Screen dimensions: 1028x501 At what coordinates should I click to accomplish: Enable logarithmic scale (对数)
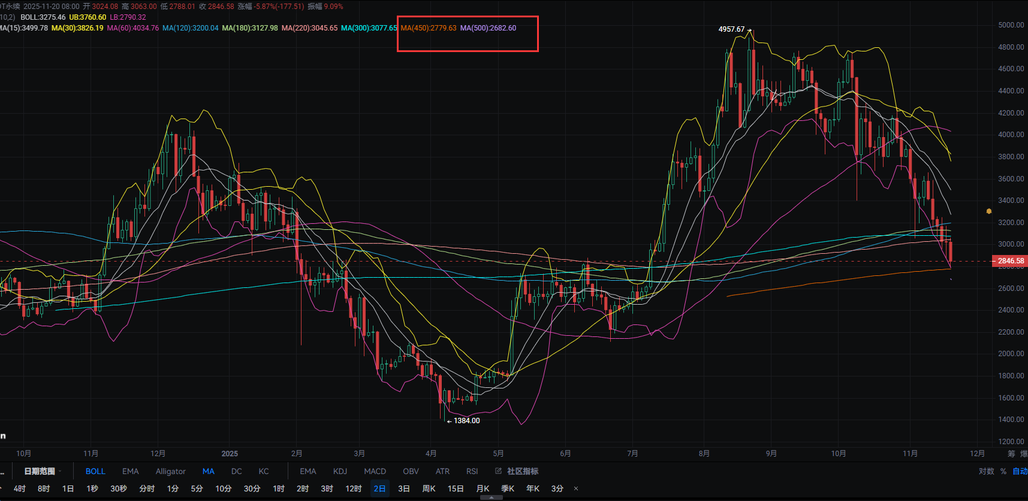[x=986, y=471]
